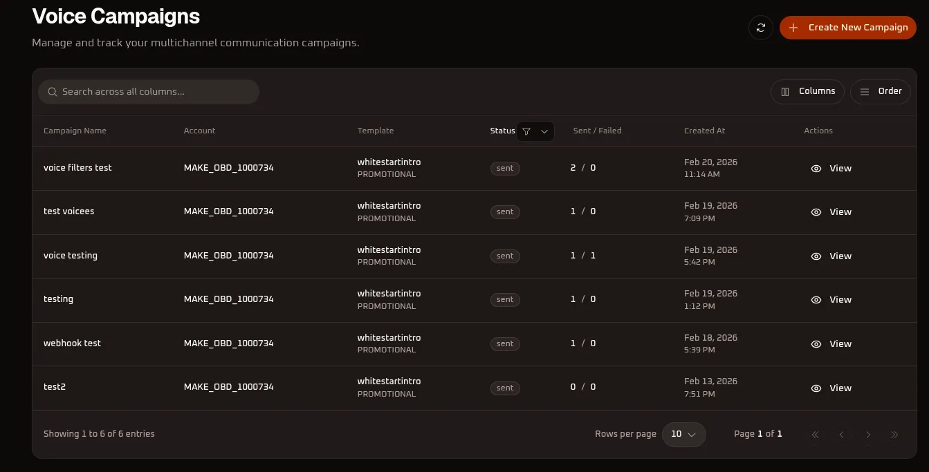The width and height of the screenshot is (929, 472).
Task: Click the template cell for voice testing
Action: (389, 256)
